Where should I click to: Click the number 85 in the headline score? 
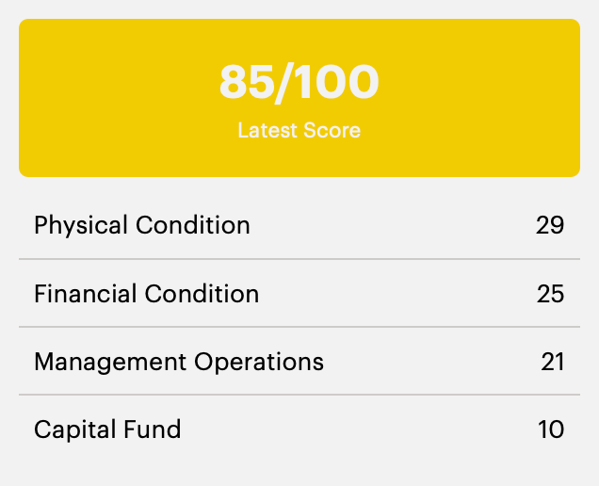click(x=247, y=82)
